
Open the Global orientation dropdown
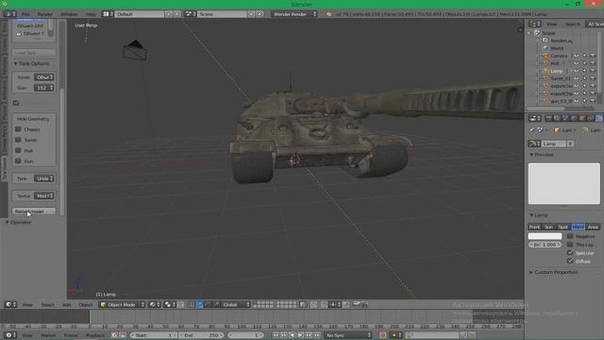[235, 305]
